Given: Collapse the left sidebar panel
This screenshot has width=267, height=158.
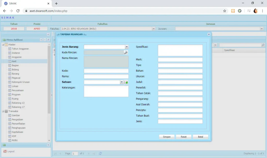Looking at the screenshot, I should click(x=48, y=35).
